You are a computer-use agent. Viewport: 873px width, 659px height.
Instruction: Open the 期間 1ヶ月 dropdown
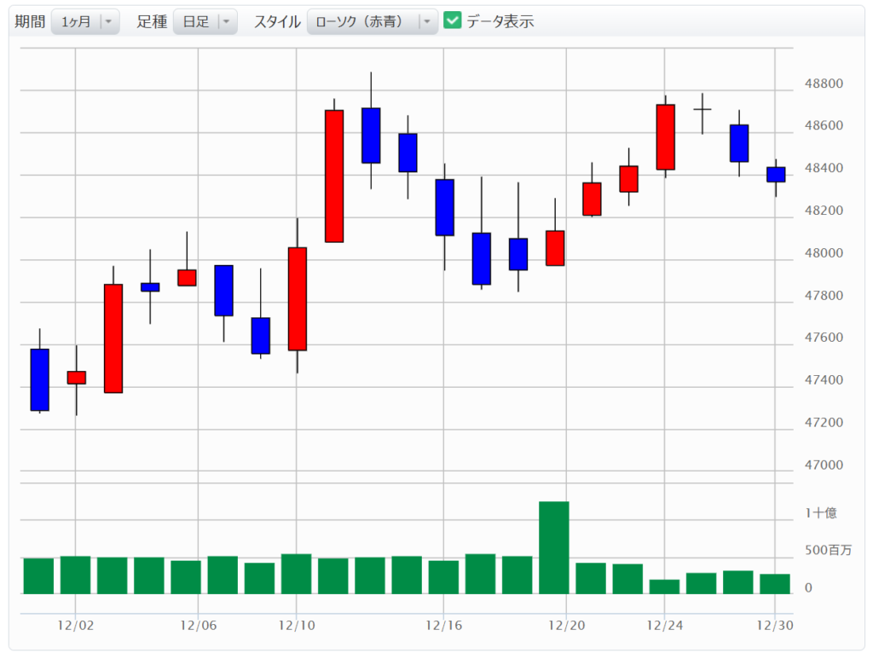tap(85, 22)
